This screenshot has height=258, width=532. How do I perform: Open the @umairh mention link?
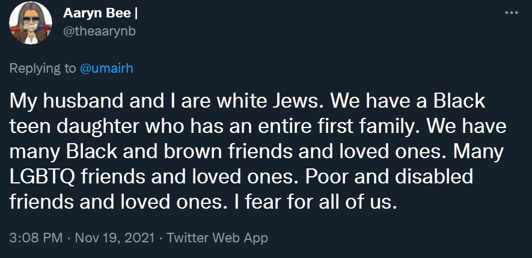click(106, 69)
